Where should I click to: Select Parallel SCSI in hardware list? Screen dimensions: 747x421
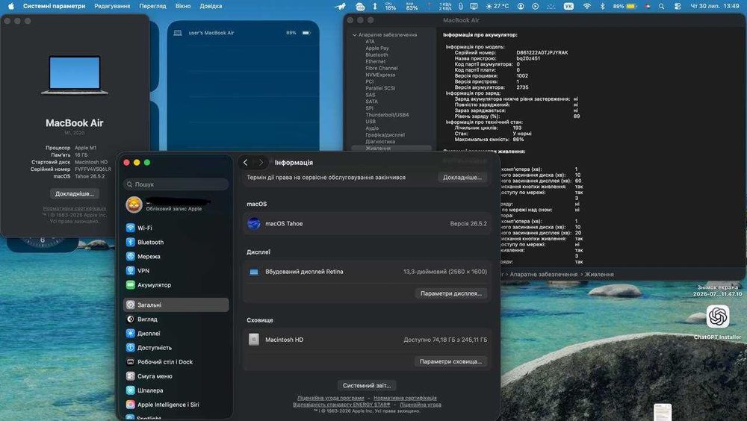(x=380, y=88)
